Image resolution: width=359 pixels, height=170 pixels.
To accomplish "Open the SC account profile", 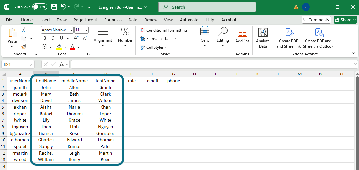I will tap(306, 7).
